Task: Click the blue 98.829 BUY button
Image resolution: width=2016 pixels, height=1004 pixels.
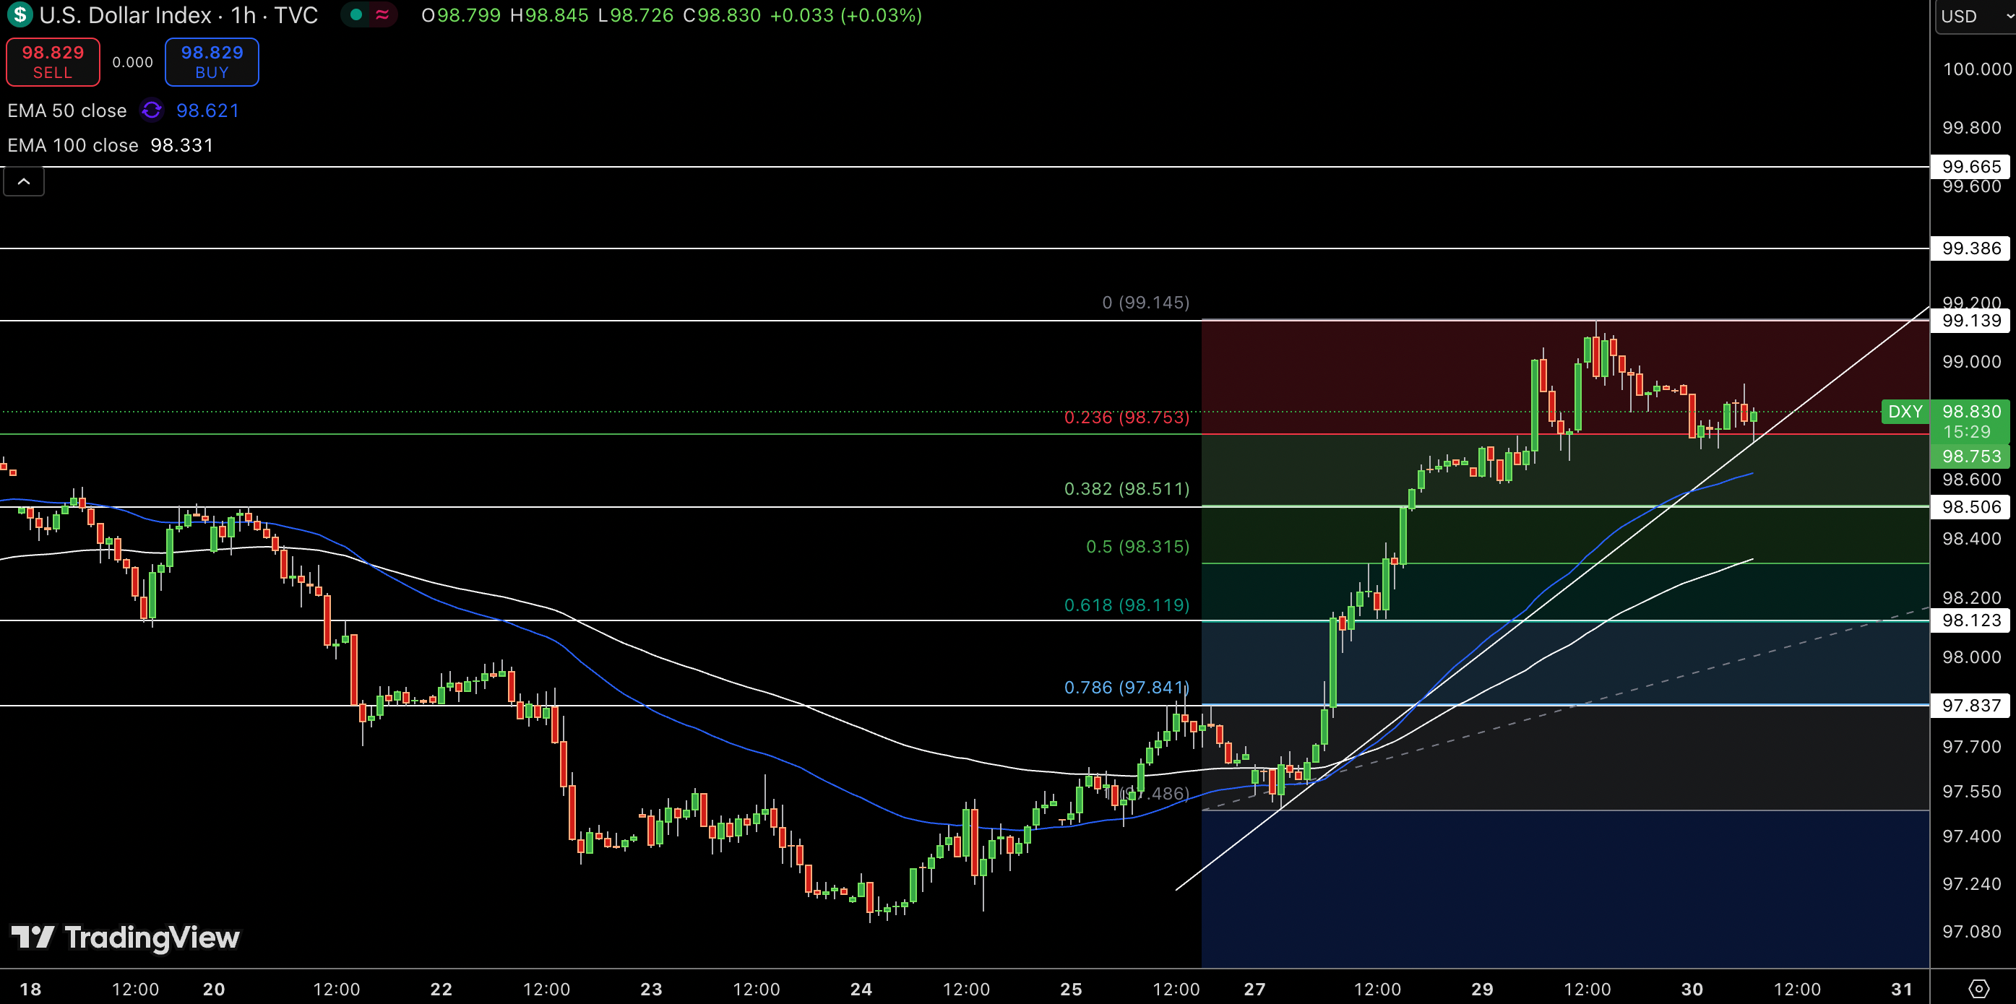Action: coord(211,62)
